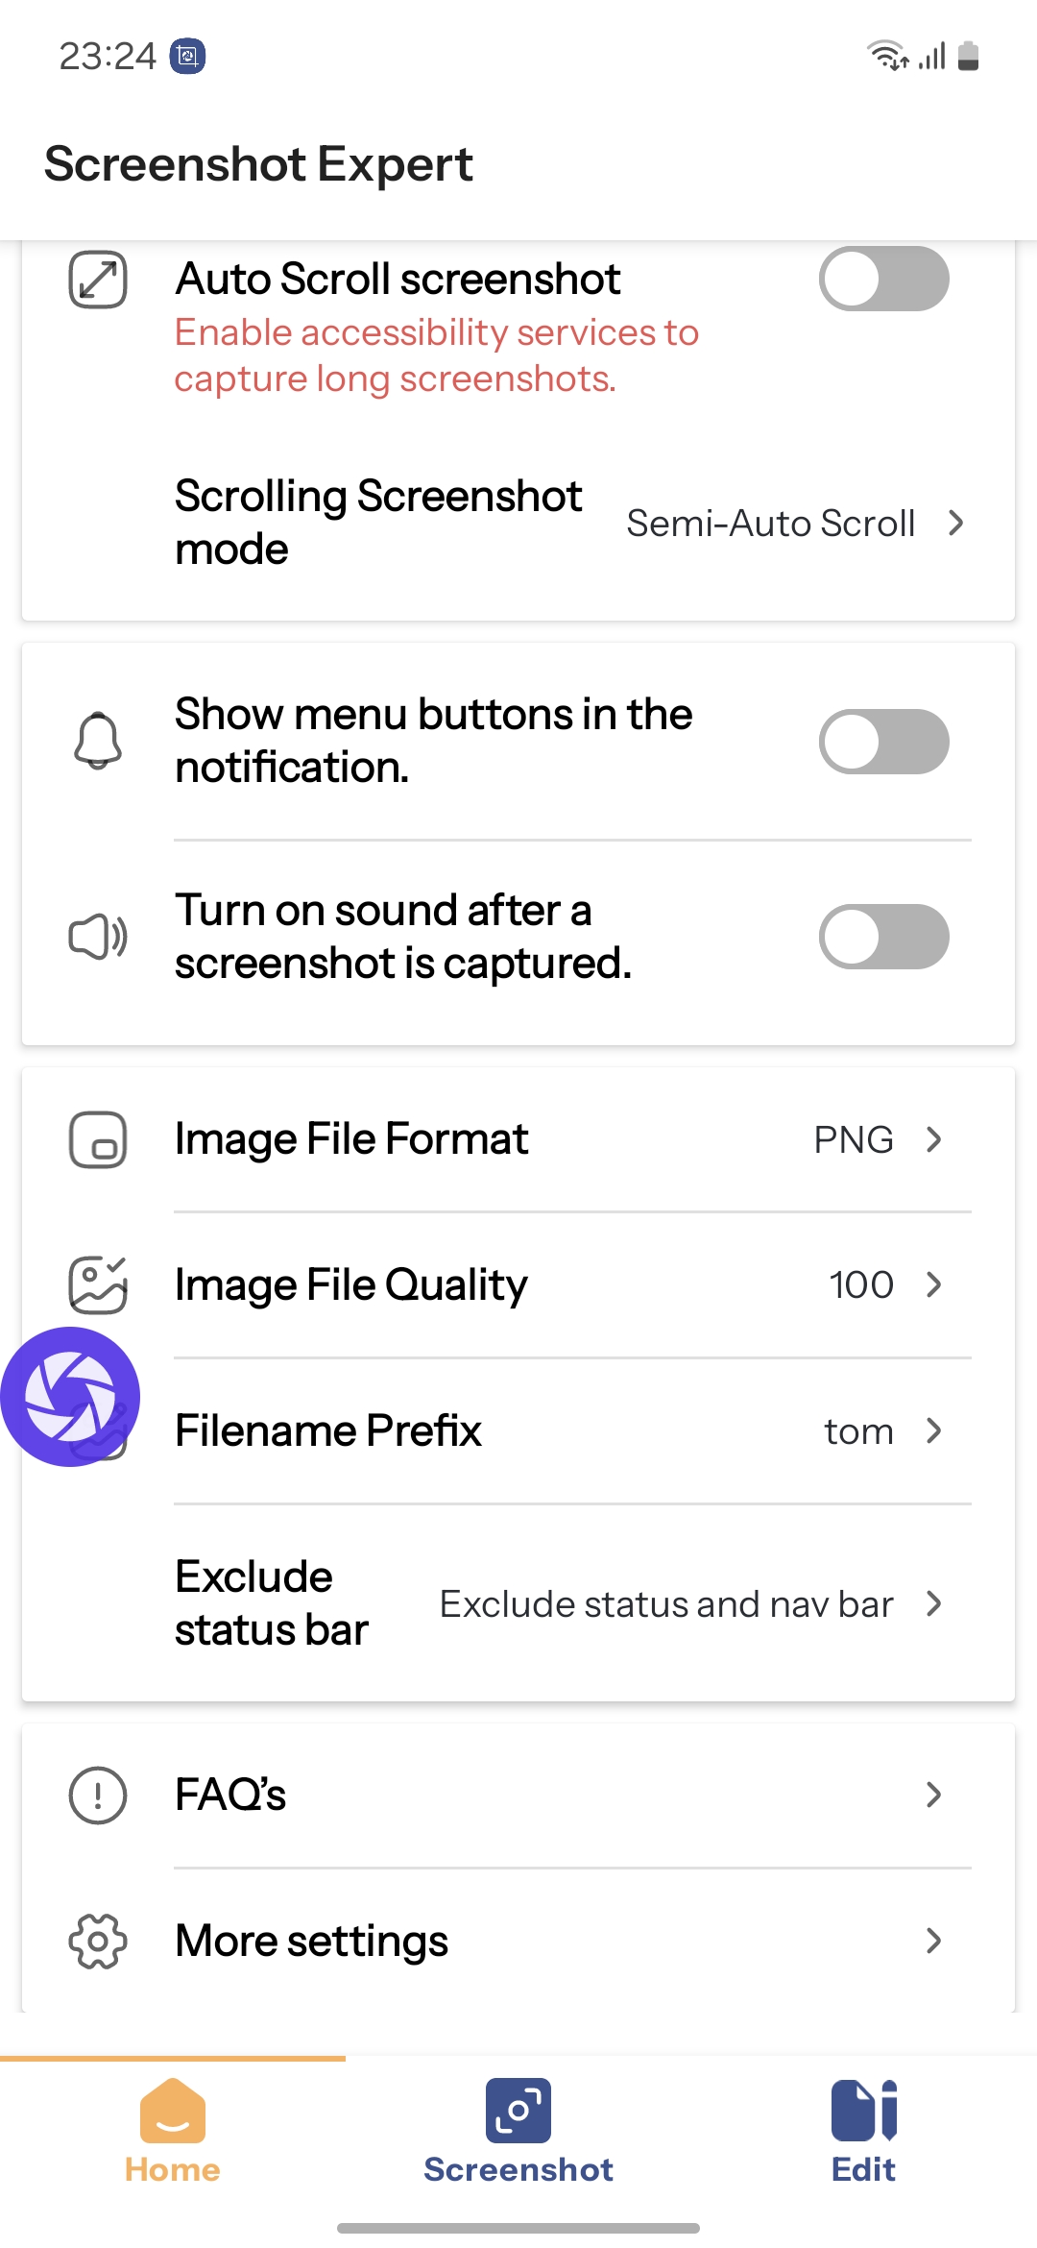
Task: Tap the Image File Quality icon
Action: 98,1284
